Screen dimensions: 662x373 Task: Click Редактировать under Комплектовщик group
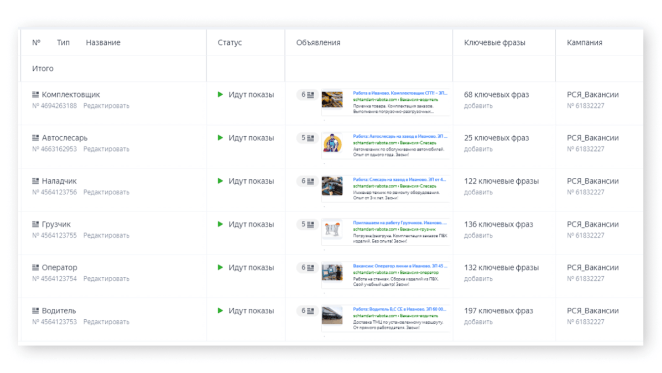click(106, 106)
